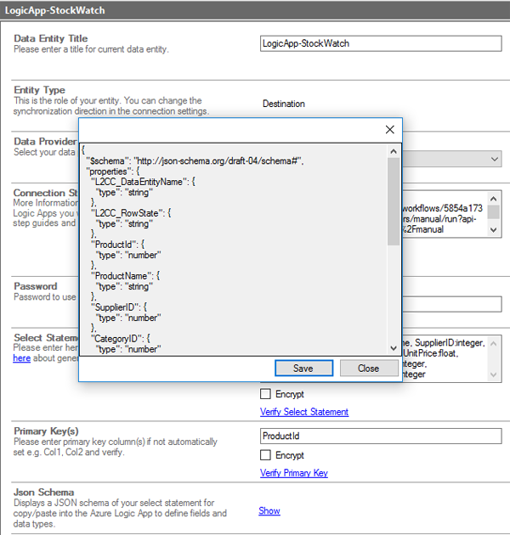The image size is (510, 535).
Task: Click Save in the JSON schema dialog
Action: [303, 369]
